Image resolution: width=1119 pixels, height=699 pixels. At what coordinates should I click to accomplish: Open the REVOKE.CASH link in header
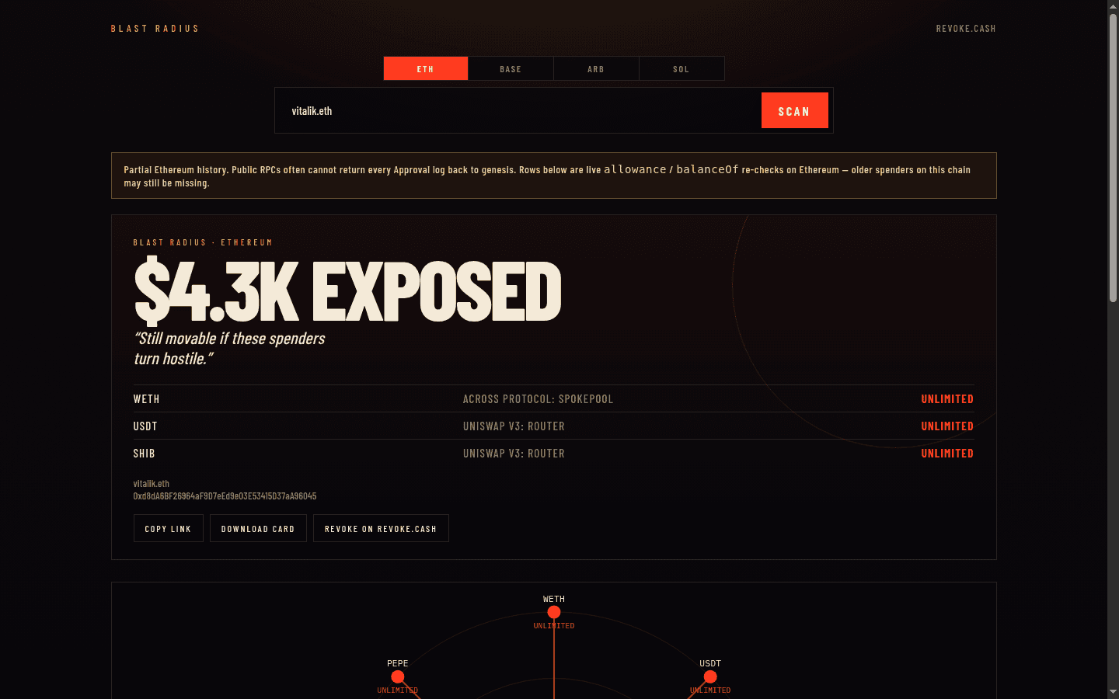[x=966, y=29]
